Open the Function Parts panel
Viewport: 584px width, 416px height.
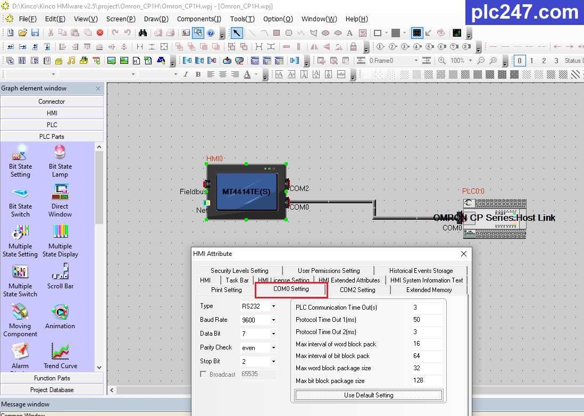(52, 378)
